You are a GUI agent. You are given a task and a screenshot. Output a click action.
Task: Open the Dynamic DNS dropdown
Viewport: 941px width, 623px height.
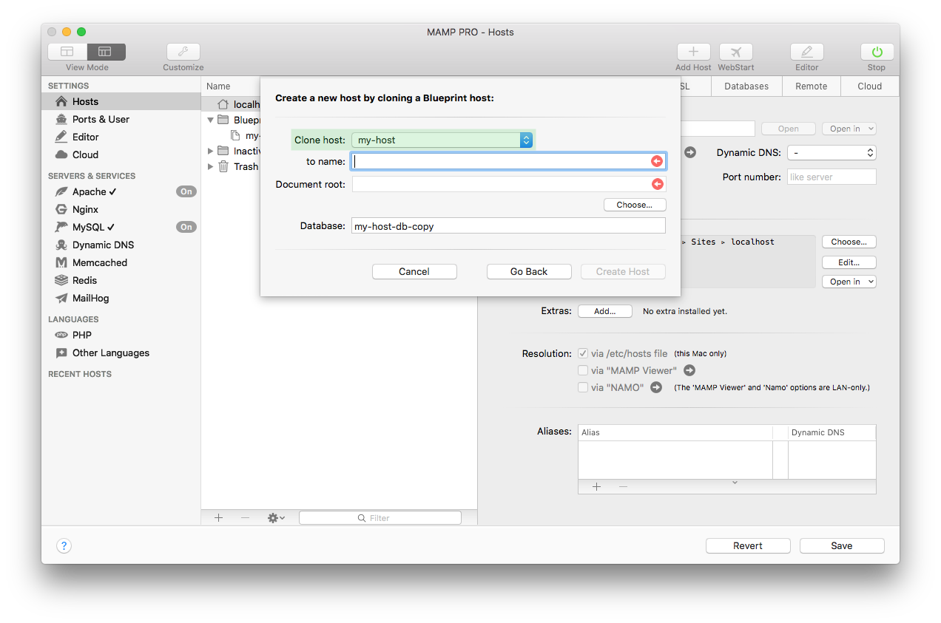(831, 154)
